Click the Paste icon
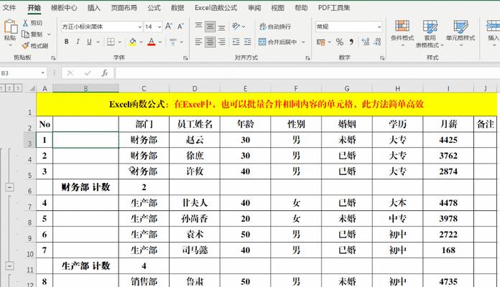 (x=10, y=27)
